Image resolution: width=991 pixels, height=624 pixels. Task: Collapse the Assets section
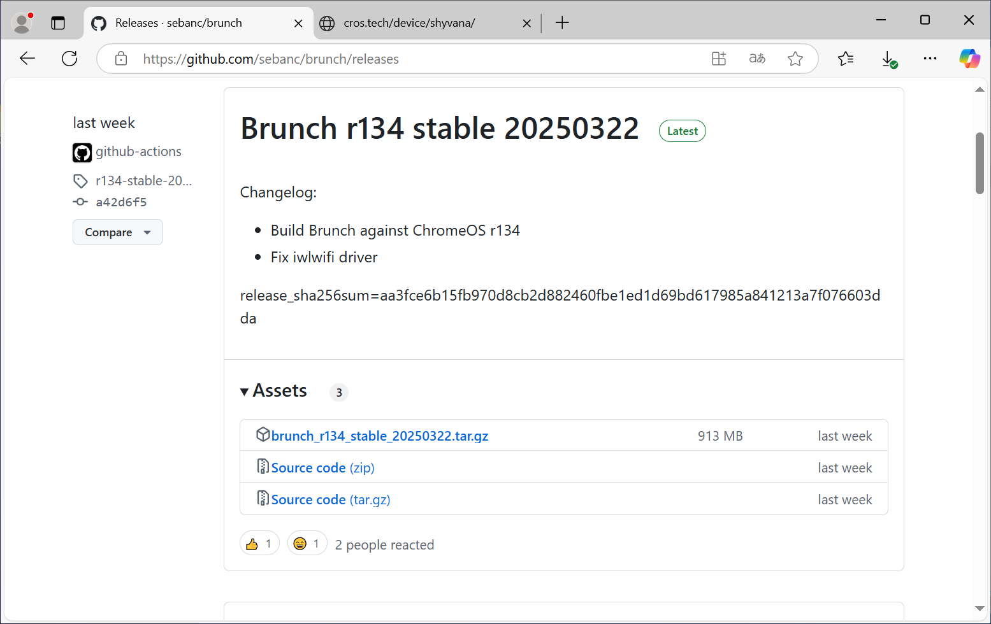[x=274, y=391]
